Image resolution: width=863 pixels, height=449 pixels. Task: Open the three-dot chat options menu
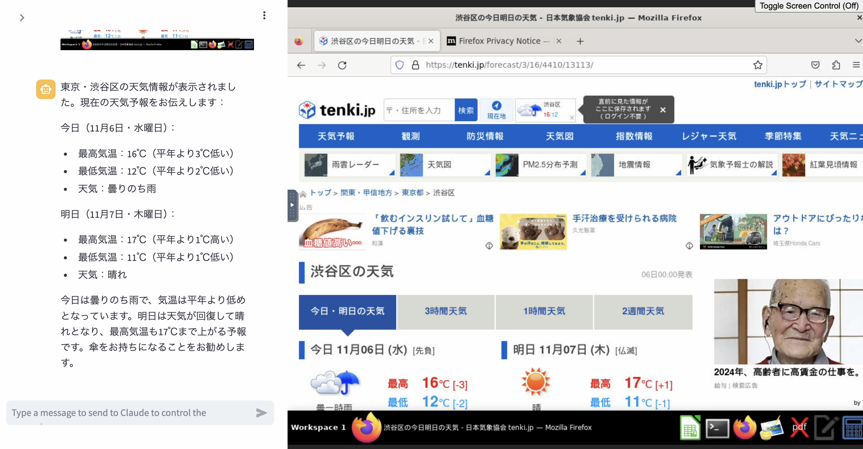click(x=264, y=15)
